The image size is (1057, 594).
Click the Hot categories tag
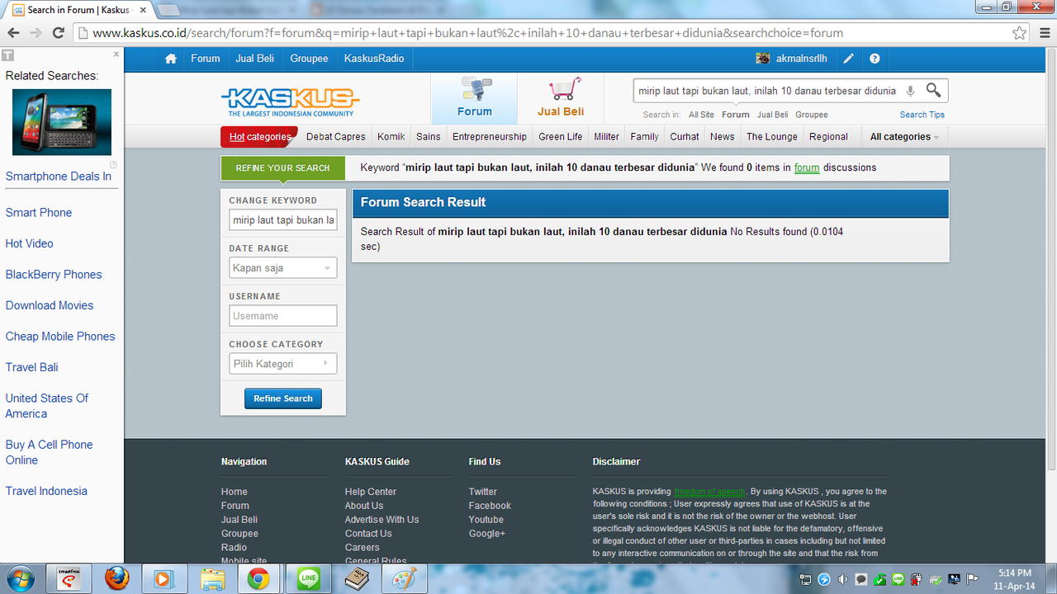[x=259, y=137]
